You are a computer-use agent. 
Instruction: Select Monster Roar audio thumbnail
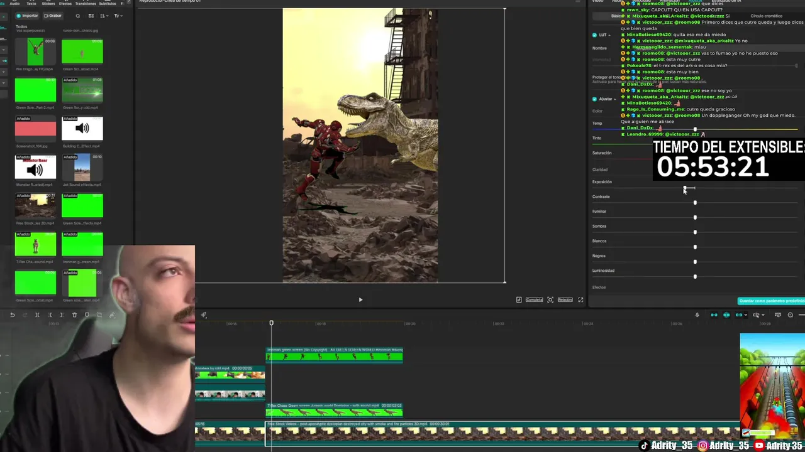click(35, 167)
